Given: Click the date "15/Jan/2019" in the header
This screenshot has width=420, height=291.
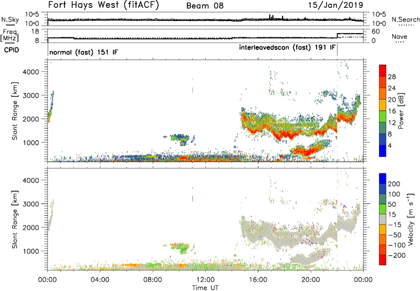Looking at the screenshot, I should point(335,5).
